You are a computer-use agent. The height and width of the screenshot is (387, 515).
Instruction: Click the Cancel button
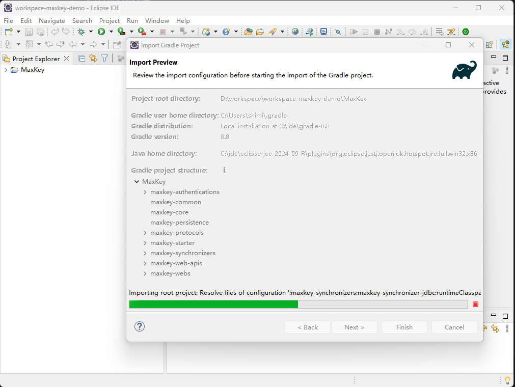coord(454,327)
